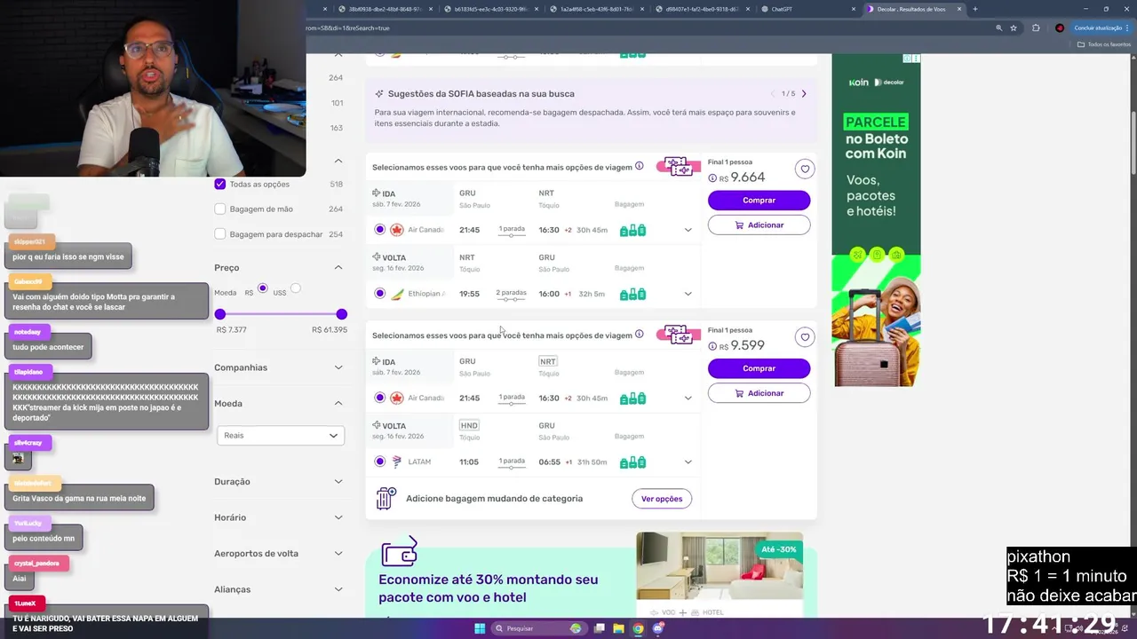The image size is (1137, 639).
Task: Expand details of LATAM 11:05 flight
Action: point(688,462)
